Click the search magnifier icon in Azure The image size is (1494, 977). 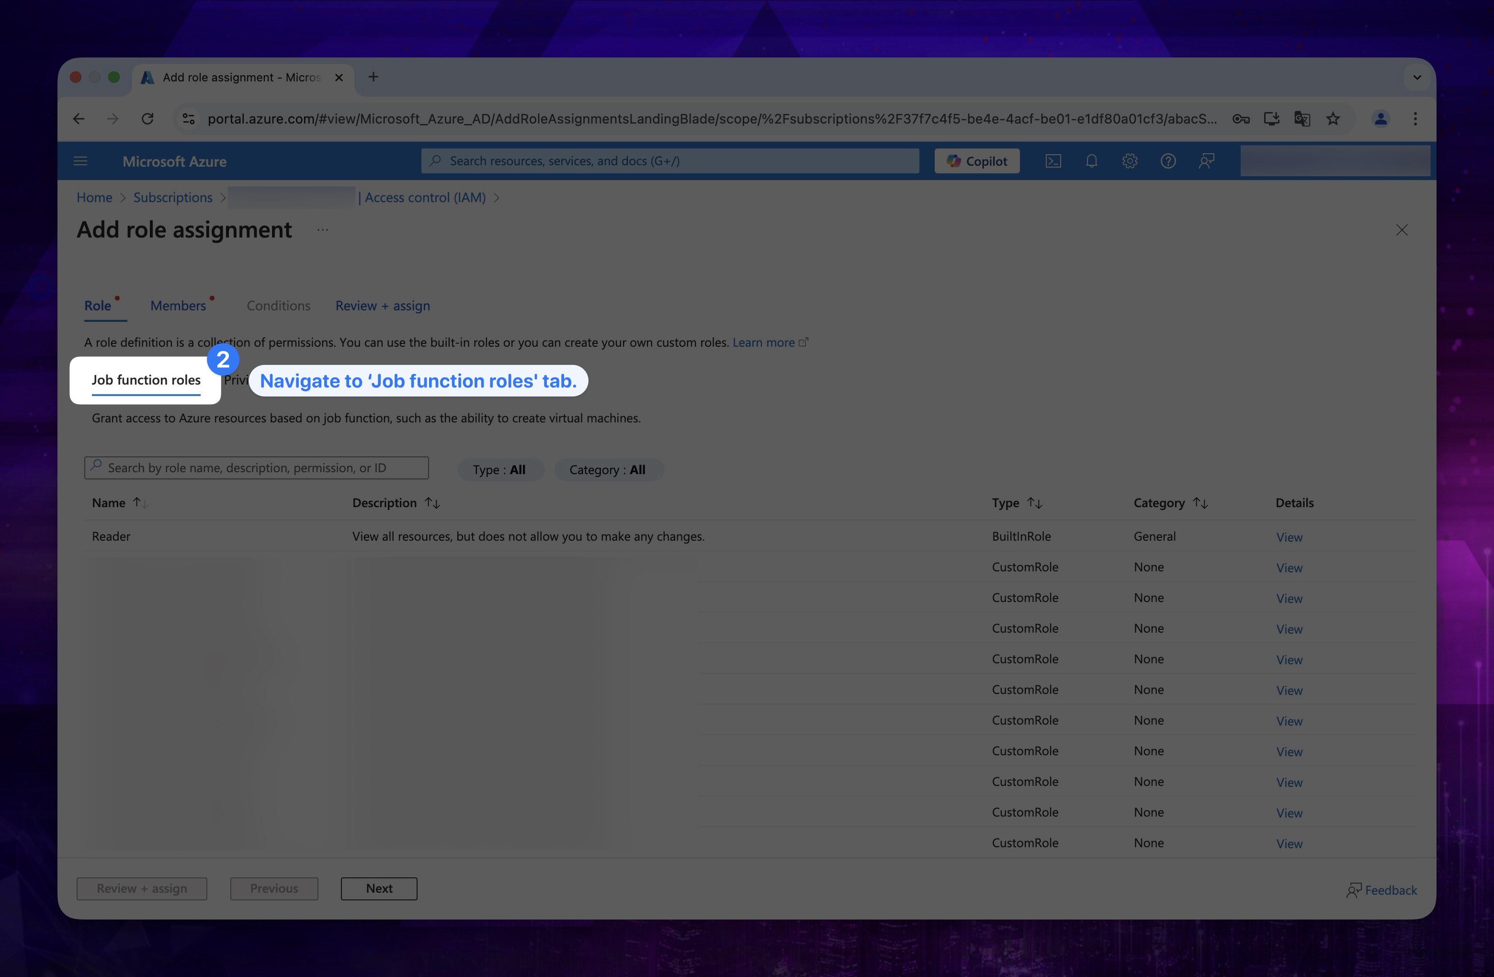(435, 160)
